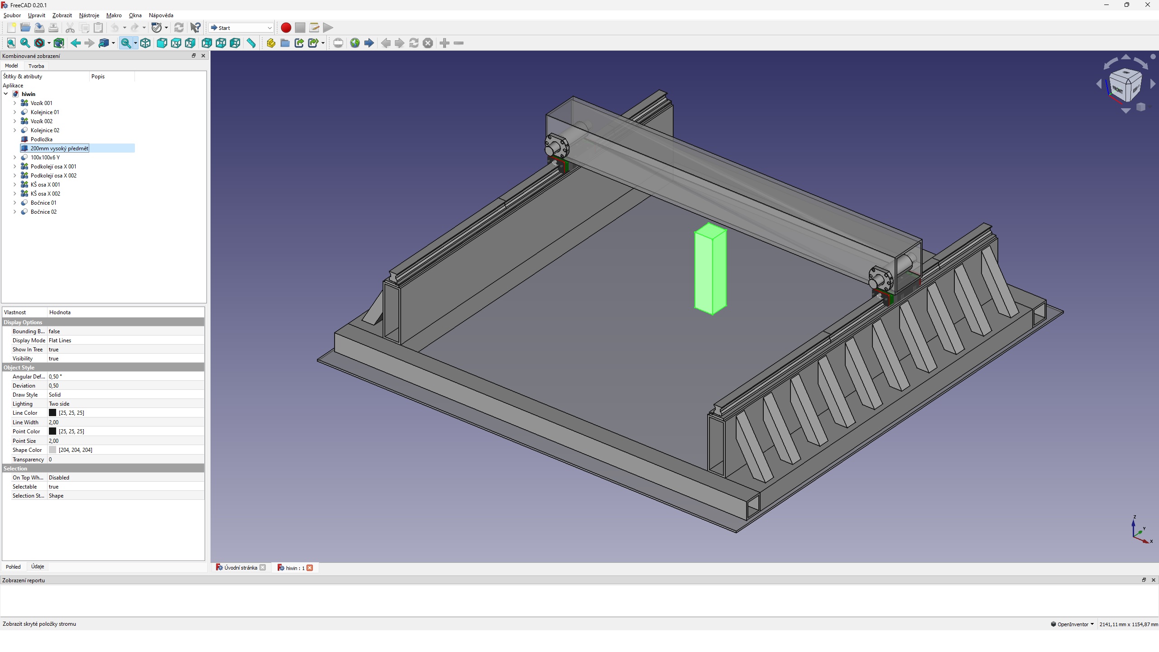The image size is (1159, 652).
Task: Click the Visibility property value true
Action: pyautogui.click(x=54, y=359)
